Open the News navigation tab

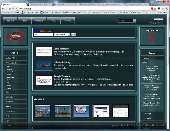[x=25, y=21]
